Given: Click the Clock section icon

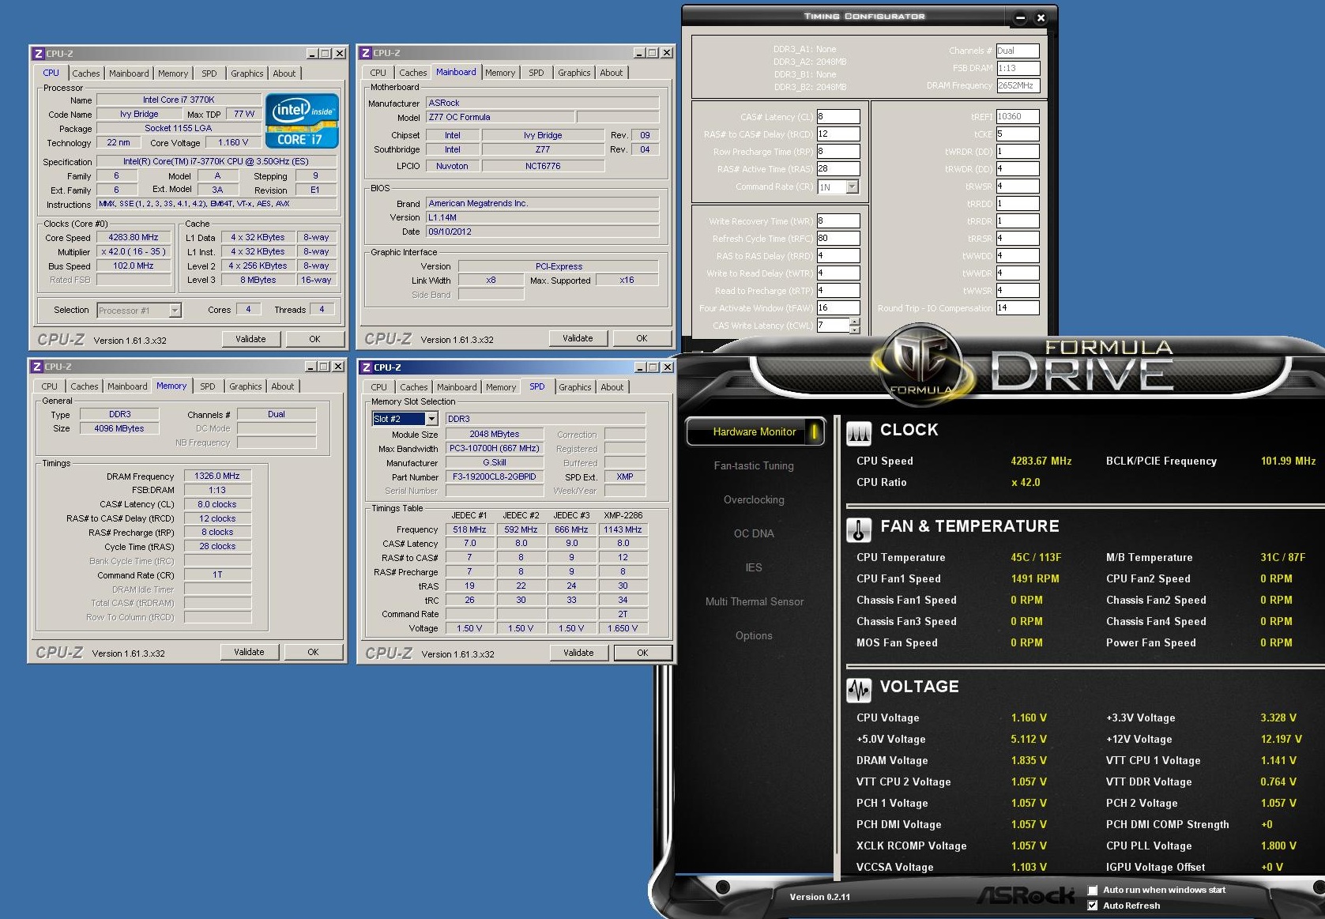Looking at the screenshot, I should tap(858, 431).
